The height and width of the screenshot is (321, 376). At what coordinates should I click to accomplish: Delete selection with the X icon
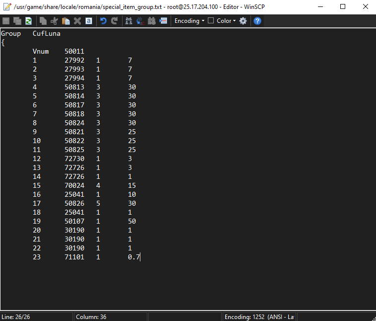point(77,21)
